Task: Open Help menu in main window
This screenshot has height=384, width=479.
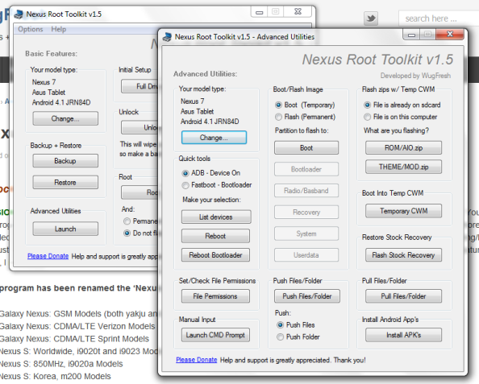Action: 58,29
